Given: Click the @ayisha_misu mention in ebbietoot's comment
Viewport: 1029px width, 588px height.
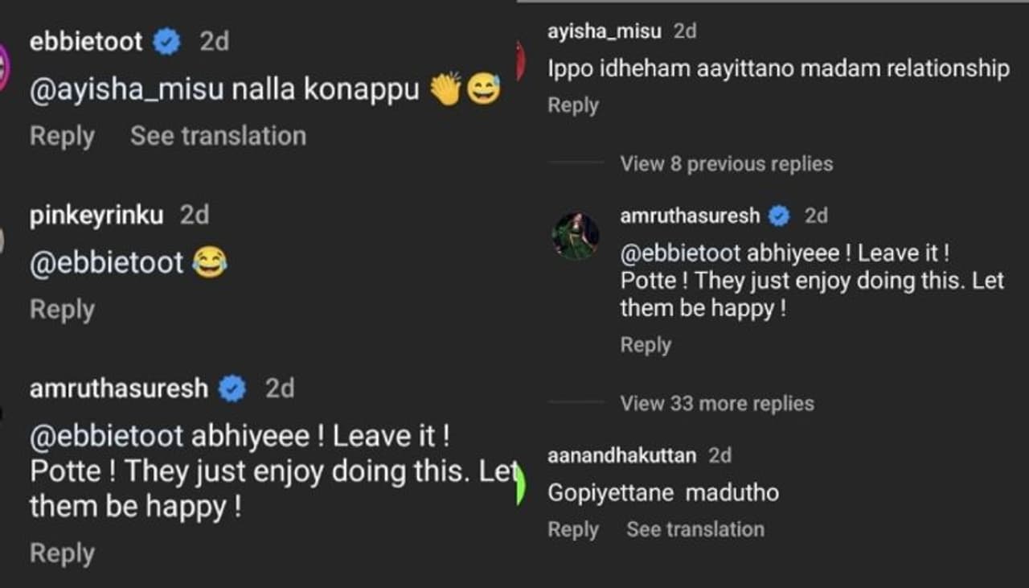Looking at the screenshot, I should [x=128, y=91].
